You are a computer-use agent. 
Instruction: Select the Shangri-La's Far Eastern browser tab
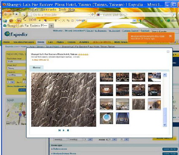26,25
